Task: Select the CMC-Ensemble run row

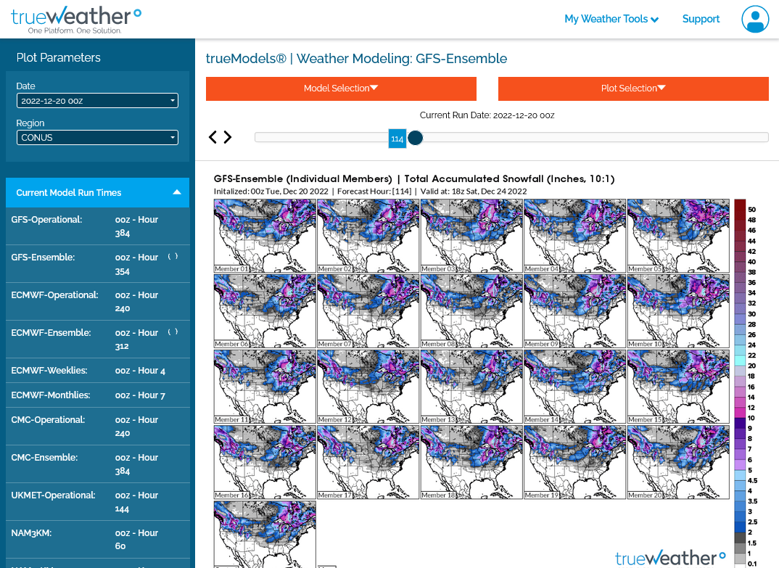Action: click(97, 464)
